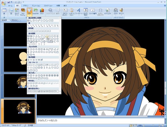Open the Animations (アニメーション) tab
This screenshot has height=127, width=167.
[36, 6]
